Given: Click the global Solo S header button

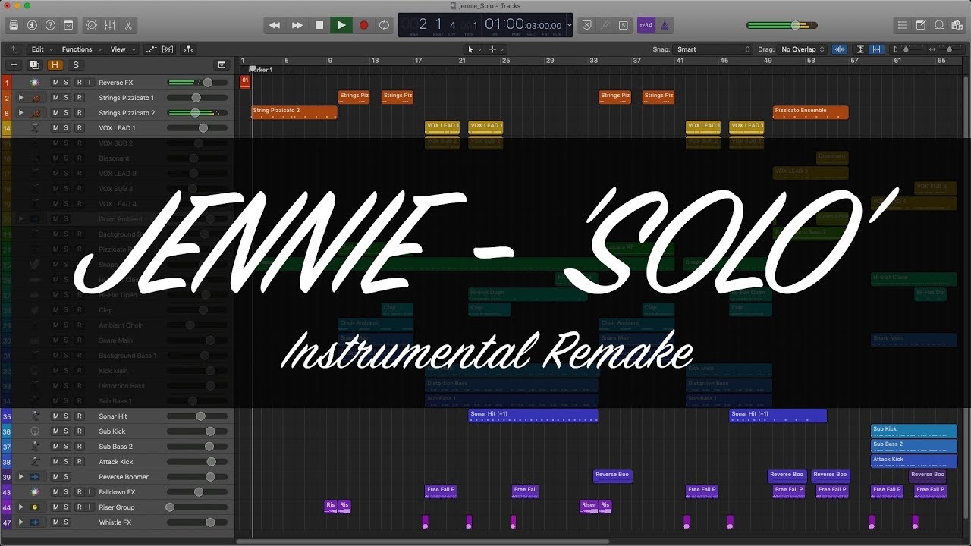Looking at the screenshot, I should coord(75,65).
